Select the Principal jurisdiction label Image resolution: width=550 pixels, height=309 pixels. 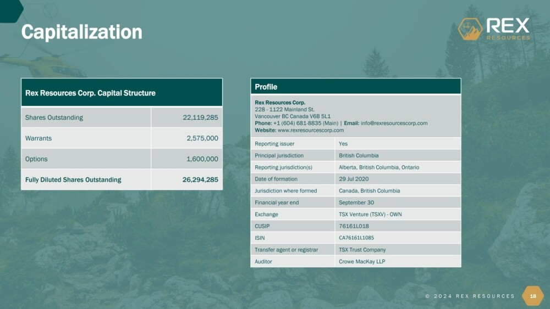(279, 155)
